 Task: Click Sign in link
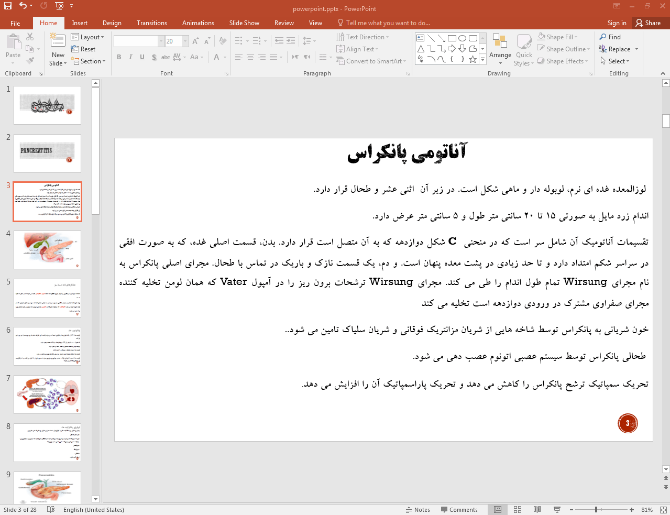pos(617,23)
